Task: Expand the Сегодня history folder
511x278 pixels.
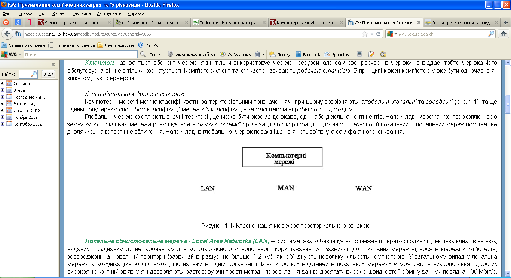Action: 3,84
